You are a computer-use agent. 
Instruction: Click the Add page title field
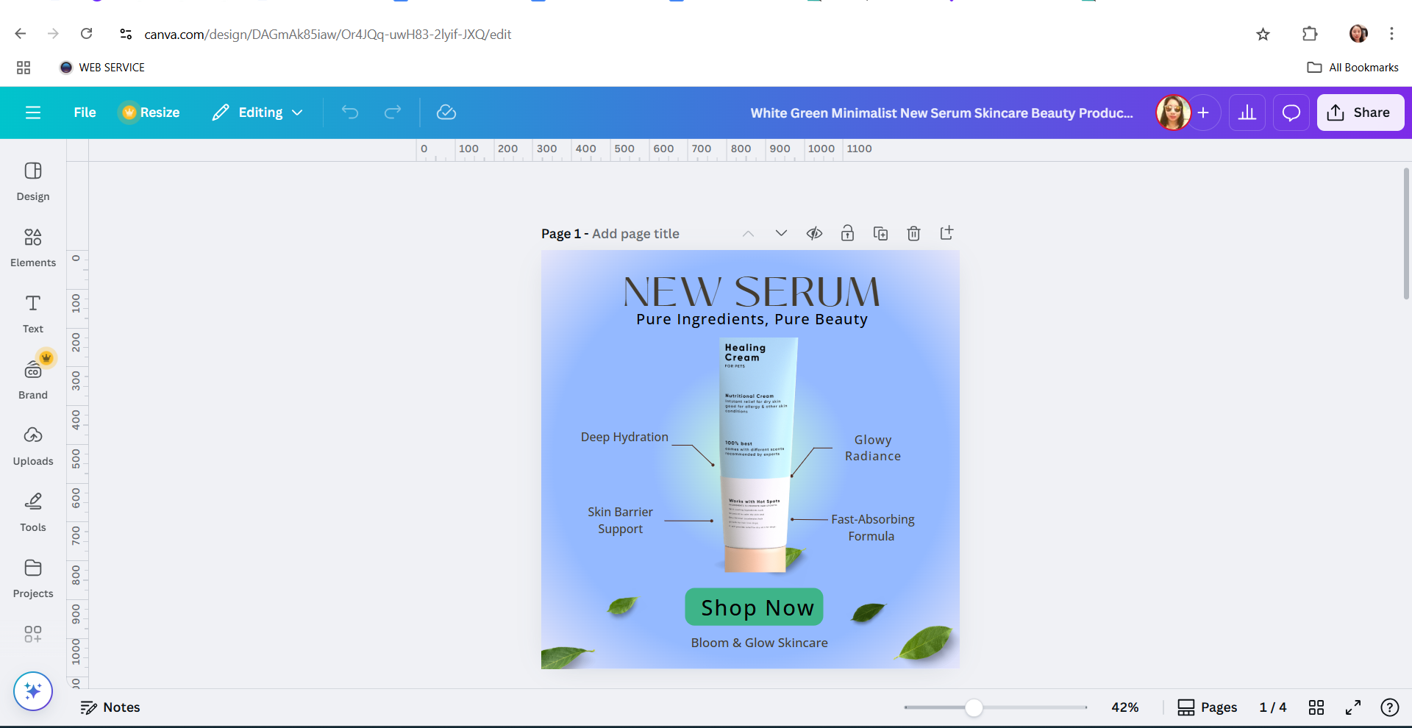pos(635,234)
